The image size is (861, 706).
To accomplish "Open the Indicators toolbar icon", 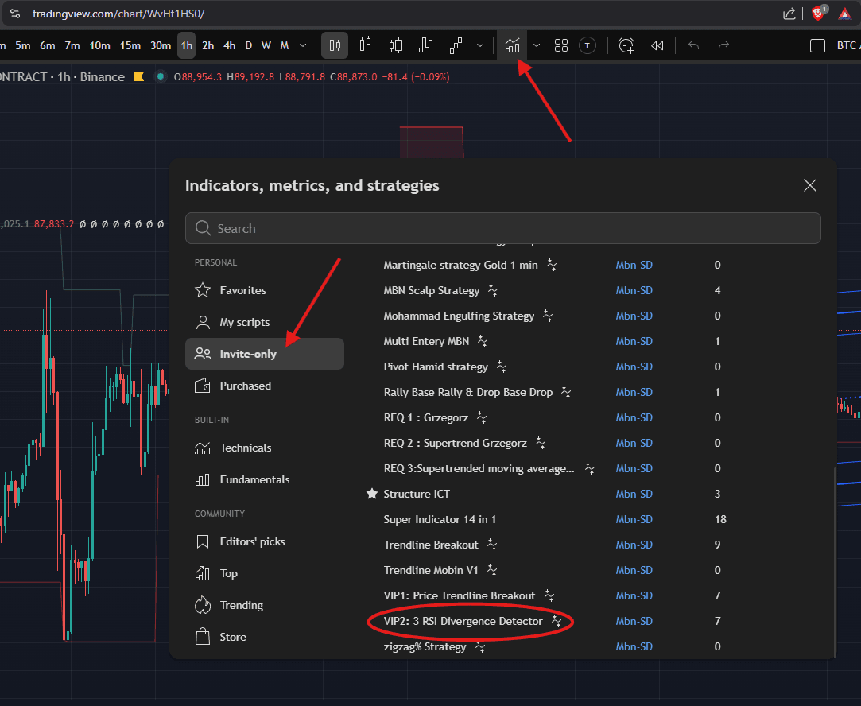I will (x=512, y=45).
